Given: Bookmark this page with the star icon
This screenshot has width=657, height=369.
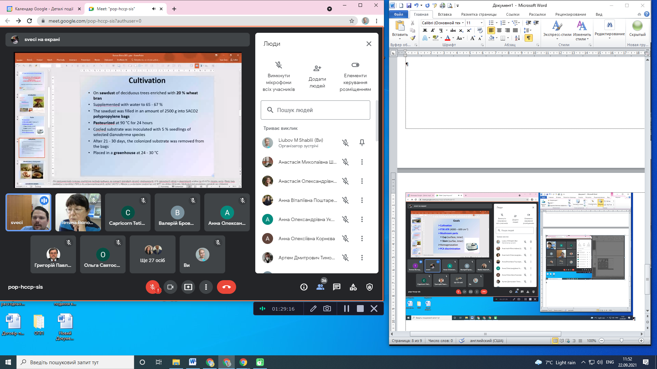Looking at the screenshot, I should [x=352, y=21].
